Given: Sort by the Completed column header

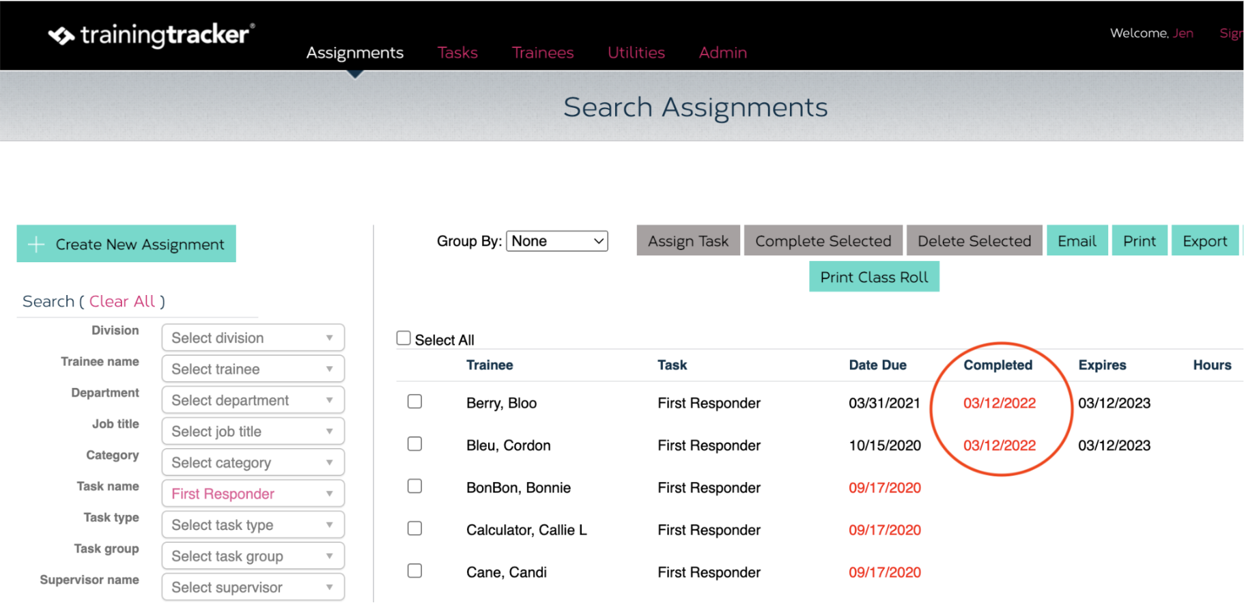Looking at the screenshot, I should (x=998, y=365).
